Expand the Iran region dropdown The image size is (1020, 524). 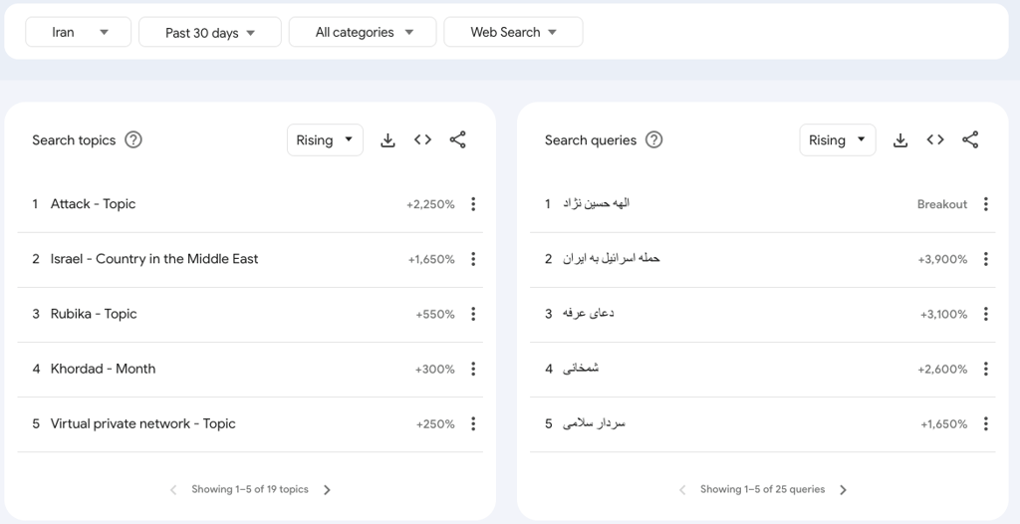click(x=78, y=32)
